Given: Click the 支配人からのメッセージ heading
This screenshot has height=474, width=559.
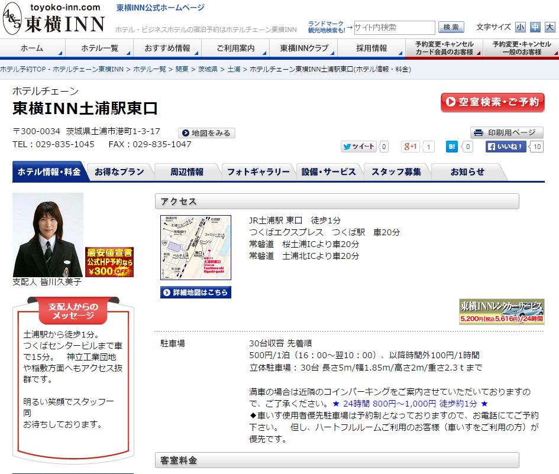Looking at the screenshot, I should [73, 311].
